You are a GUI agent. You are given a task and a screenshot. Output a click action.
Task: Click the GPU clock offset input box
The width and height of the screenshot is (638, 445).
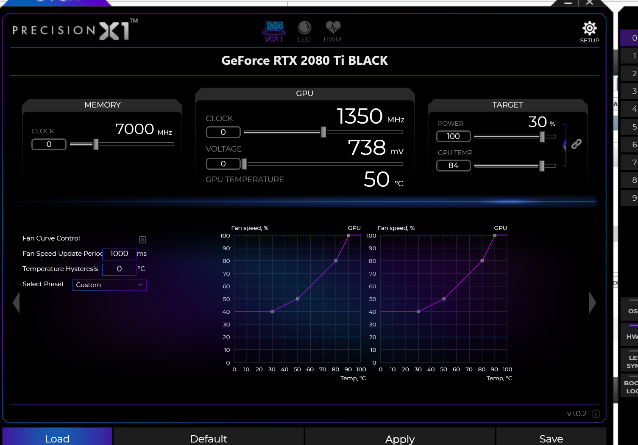[223, 132]
